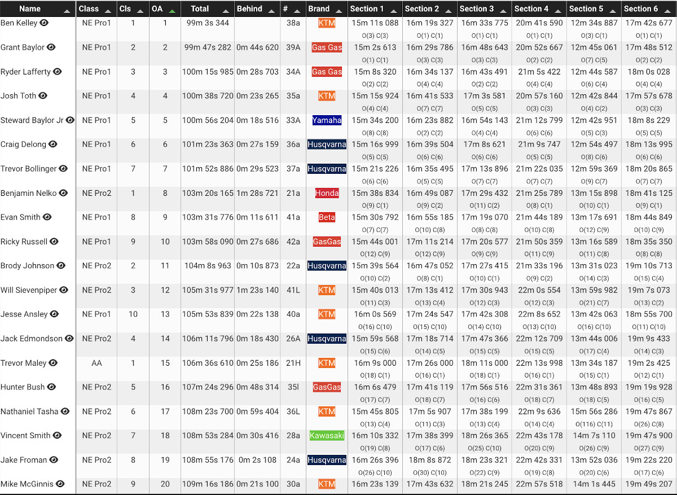Click the Husqvarna badge in Craig Delong's row
The height and width of the screenshot is (495, 677).
click(327, 144)
